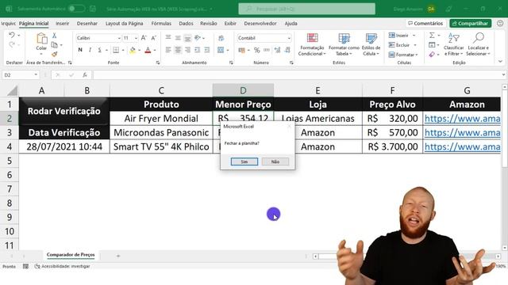
Task: Align text to bottom
Action: coord(187,38)
